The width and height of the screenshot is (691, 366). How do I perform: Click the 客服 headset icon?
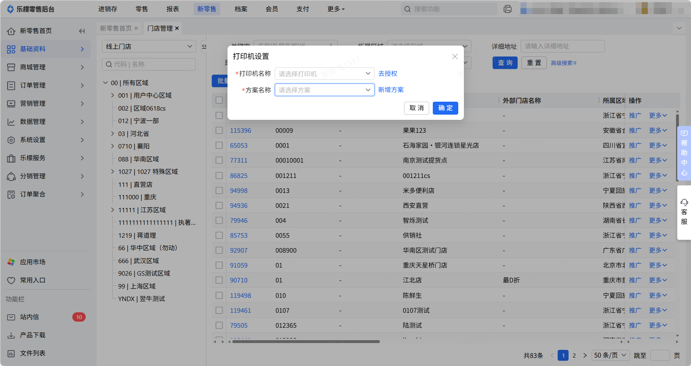(x=684, y=203)
